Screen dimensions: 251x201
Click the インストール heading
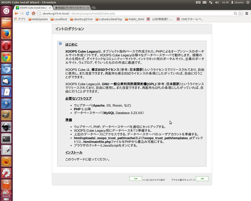[x=74, y=152]
